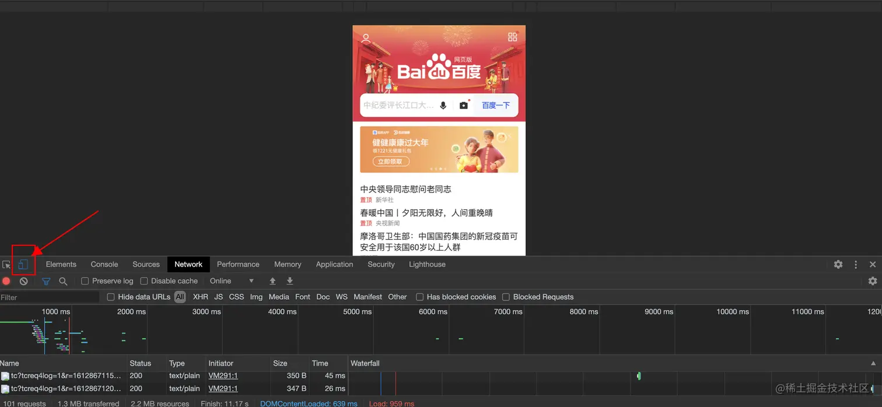
Task: Enable Disable cache checkbox
Action: (144, 281)
